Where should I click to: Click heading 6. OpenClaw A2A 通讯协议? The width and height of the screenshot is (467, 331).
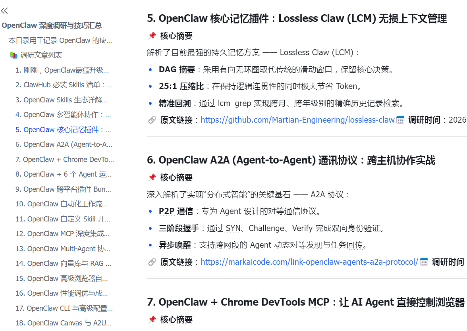coord(291,160)
